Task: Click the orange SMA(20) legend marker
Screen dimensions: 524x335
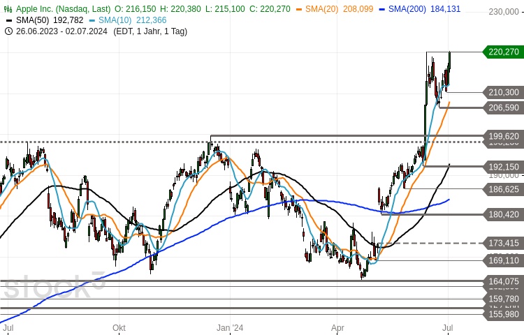Action: (x=300, y=9)
